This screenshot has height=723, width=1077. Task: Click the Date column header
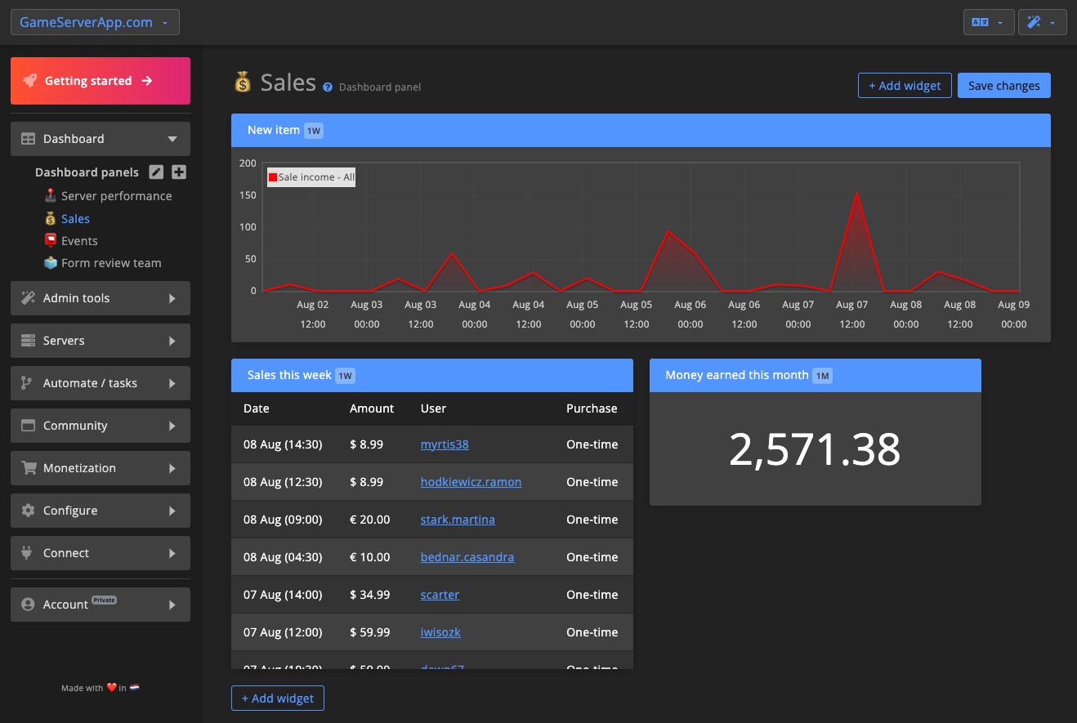click(256, 408)
